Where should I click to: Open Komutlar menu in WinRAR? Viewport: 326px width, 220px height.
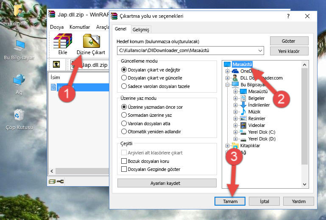pyautogui.click(x=80, y=27)
